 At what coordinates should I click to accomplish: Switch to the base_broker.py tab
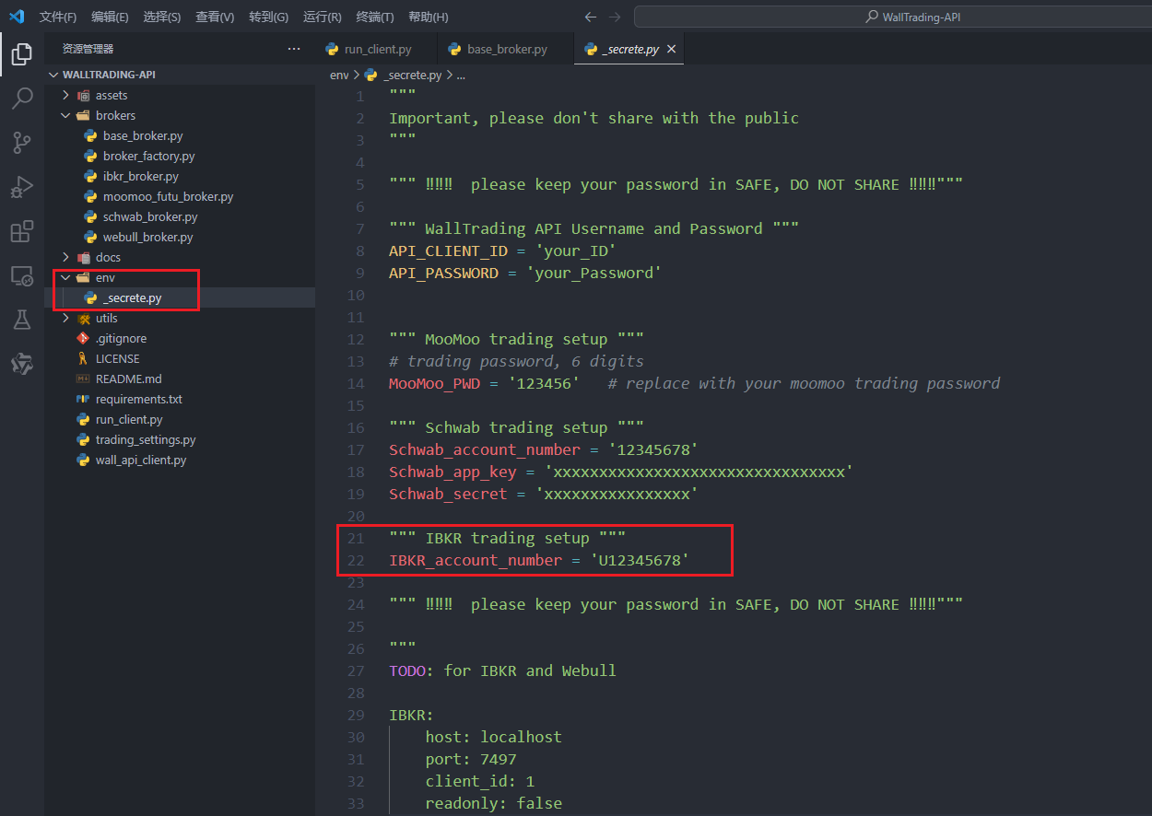(x=506, y=50)
